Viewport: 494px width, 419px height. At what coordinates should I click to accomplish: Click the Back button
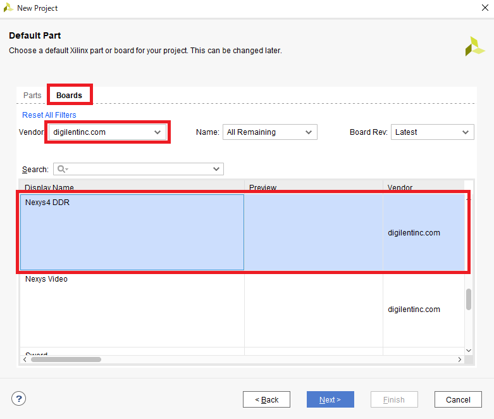point(266,399)
